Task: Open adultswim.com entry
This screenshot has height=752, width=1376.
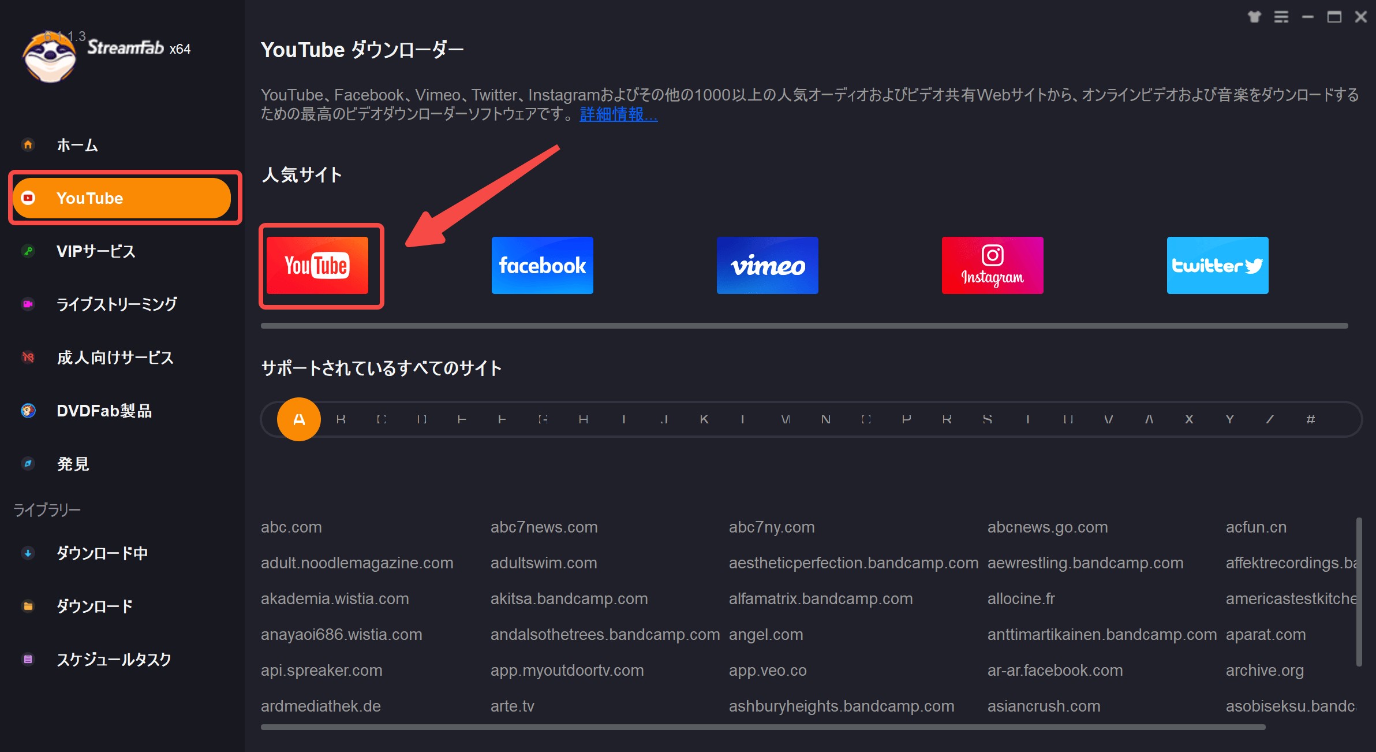Action: pyautogui.click(x=544, y=563)
